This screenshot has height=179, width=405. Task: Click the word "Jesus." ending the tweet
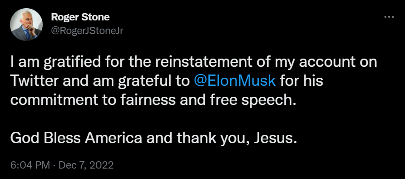pyautogui.click(x=274, y=138)
